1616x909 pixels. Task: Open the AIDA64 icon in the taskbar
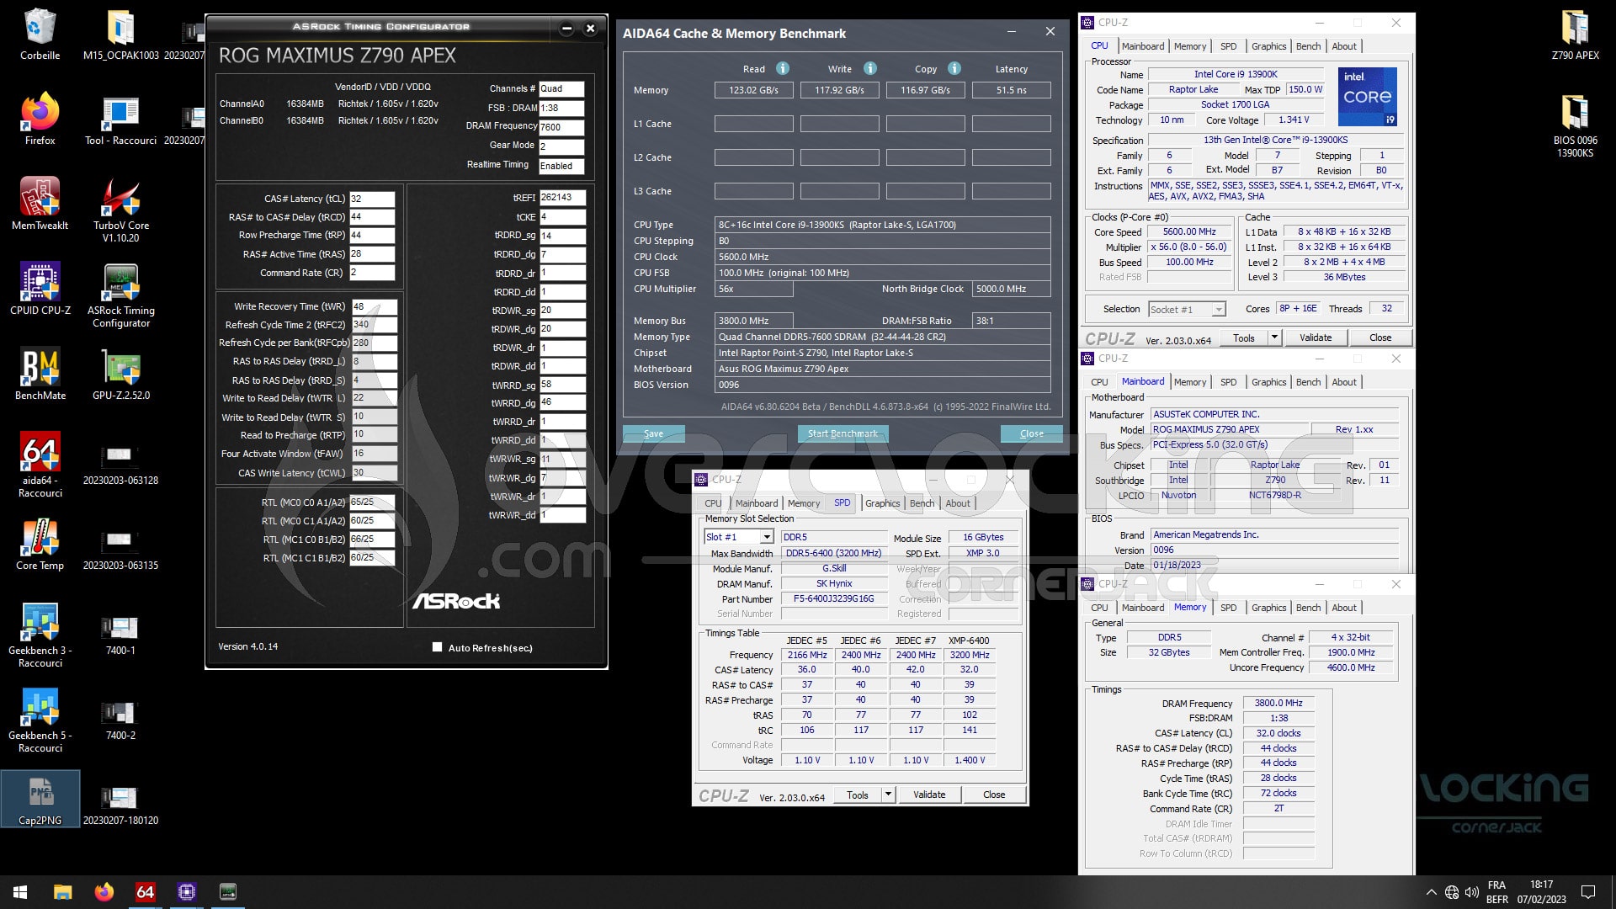(145, 891)
